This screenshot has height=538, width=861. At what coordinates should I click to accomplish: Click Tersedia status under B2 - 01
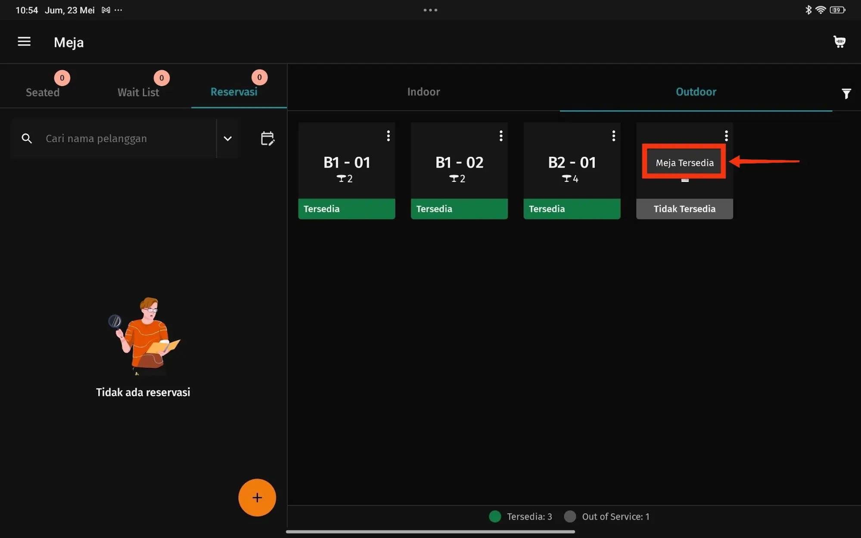572,209
